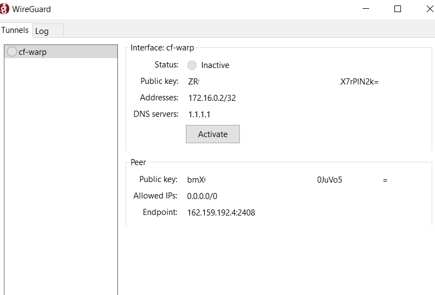Select the interface address 172.16.0.2/32
Screen dimensions: 435x295
(212, 98)
